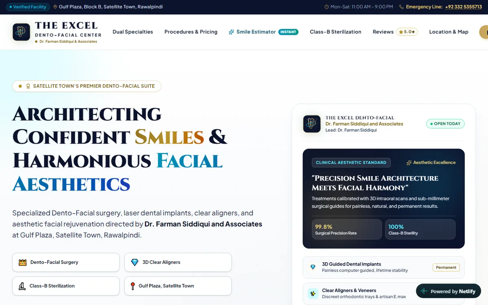This screenshot has width=488, height=305.
Task: Click THE EXCEL DENTO-FACIAL title in the info card
Action: [359, 118]
